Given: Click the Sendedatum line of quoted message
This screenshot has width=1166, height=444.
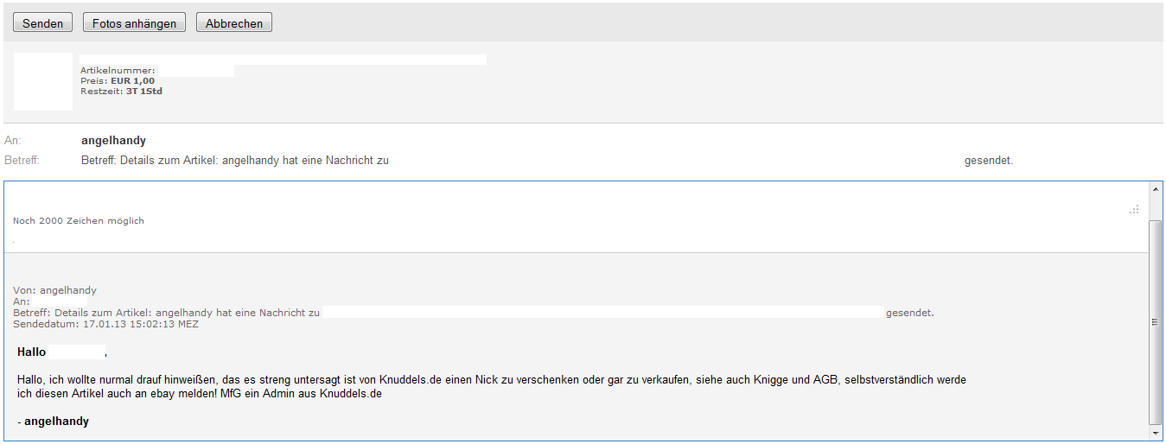Looking at the screenshot, I should (x=105, y=325).
